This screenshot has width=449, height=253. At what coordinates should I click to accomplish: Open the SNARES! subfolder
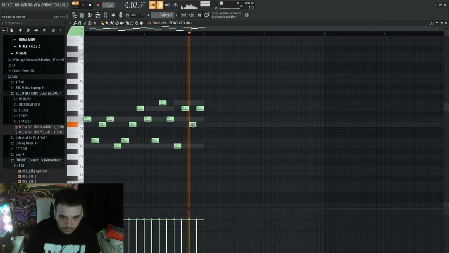[x=25, y=121]
